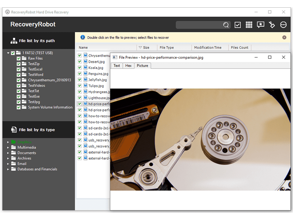Expand the Graphics type category

8,142
